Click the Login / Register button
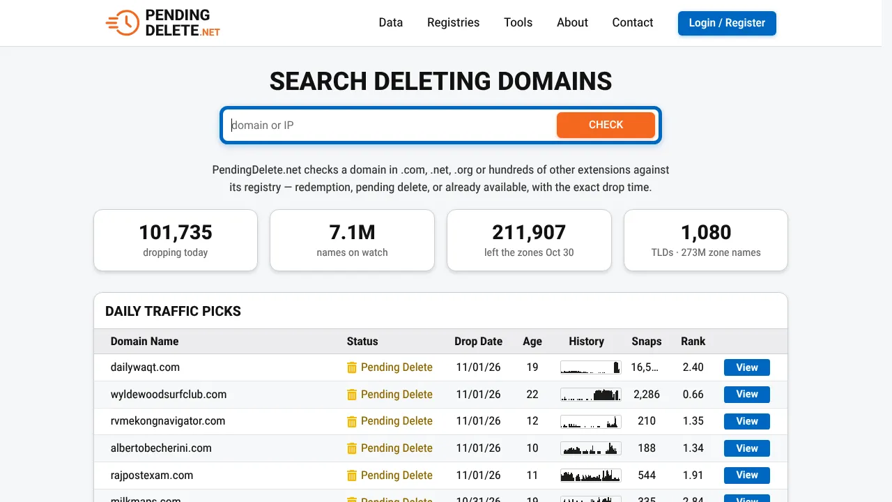Image resolution: width=892 pixels, height=502 pixels. coord(727,23)
